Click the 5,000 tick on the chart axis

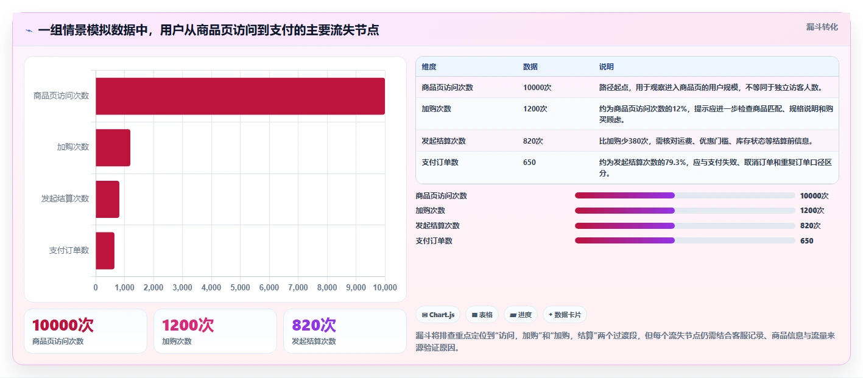coord(240,287)
